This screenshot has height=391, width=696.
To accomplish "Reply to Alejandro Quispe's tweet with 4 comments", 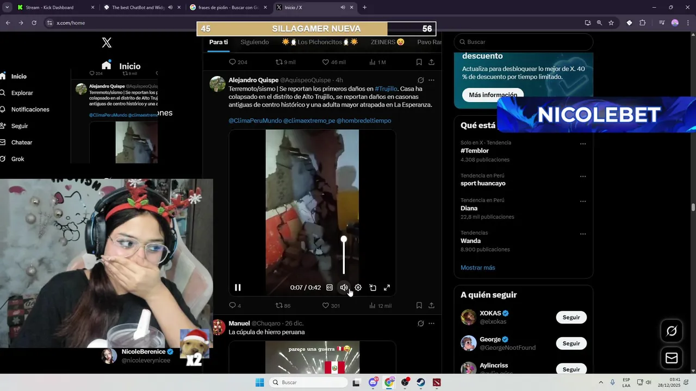I will (235, 306).
